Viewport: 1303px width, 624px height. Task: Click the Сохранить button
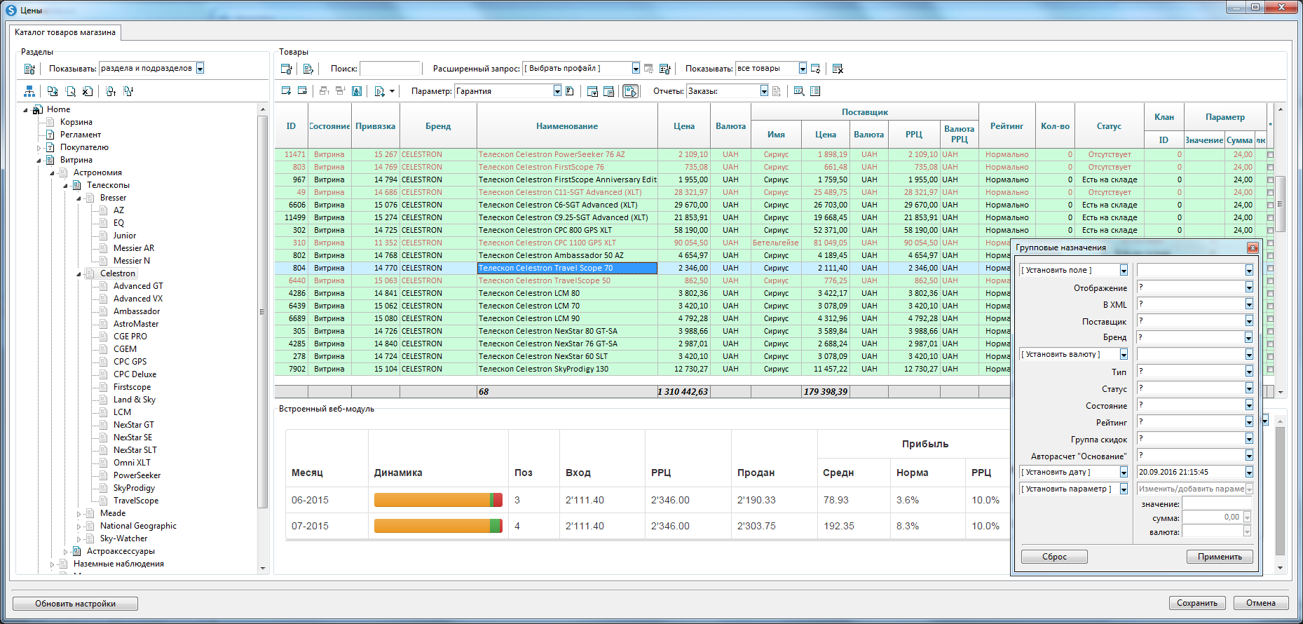coord(1197,603)
